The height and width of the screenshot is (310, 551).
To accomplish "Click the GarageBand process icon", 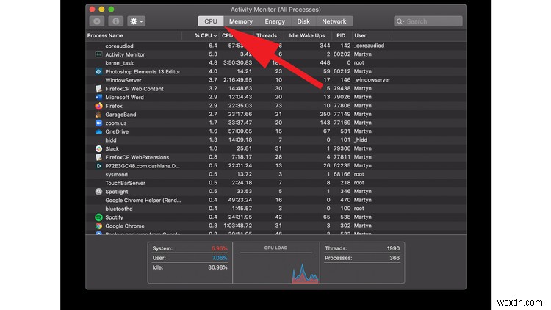I will (x=98, y=115).
